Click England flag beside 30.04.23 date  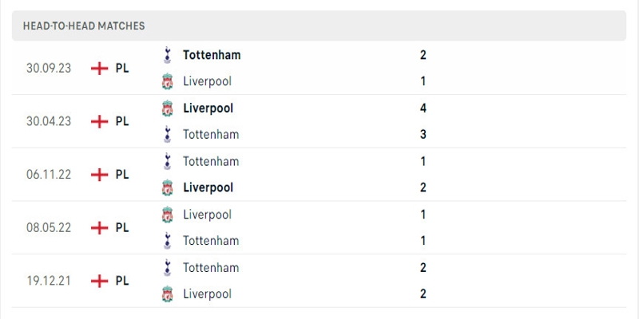tap(100, 121)
